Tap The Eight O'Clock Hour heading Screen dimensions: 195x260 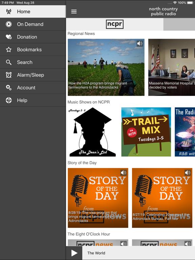point(89,234)
